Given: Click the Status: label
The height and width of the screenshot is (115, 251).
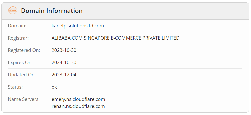Looking at the screenshot, I should coord(15,87).
